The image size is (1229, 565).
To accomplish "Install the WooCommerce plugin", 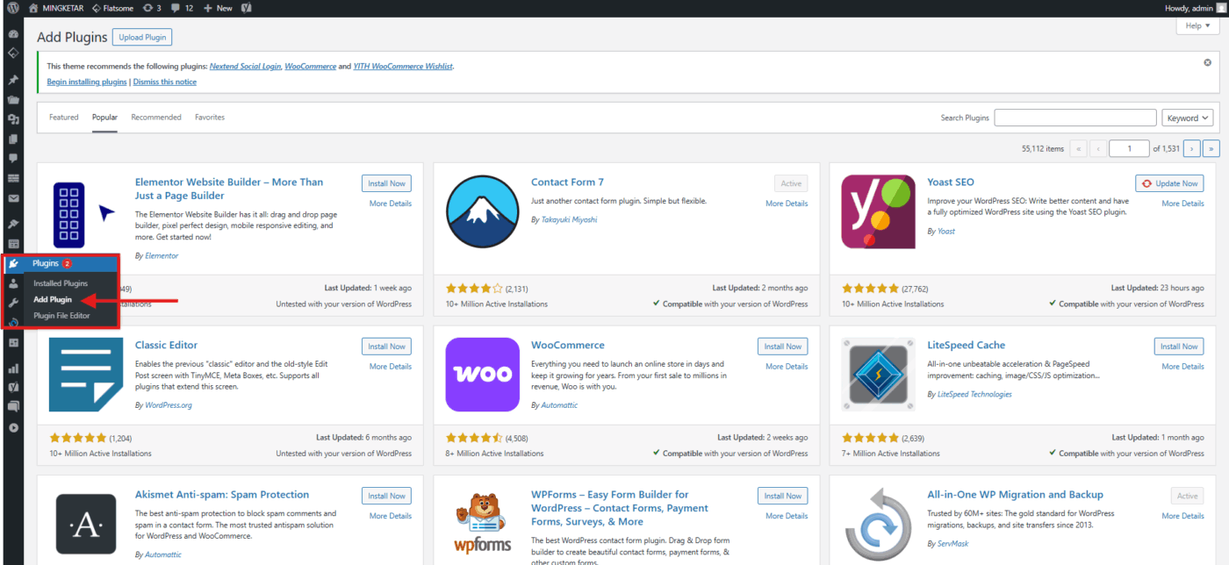I will (x=782, y=347).
